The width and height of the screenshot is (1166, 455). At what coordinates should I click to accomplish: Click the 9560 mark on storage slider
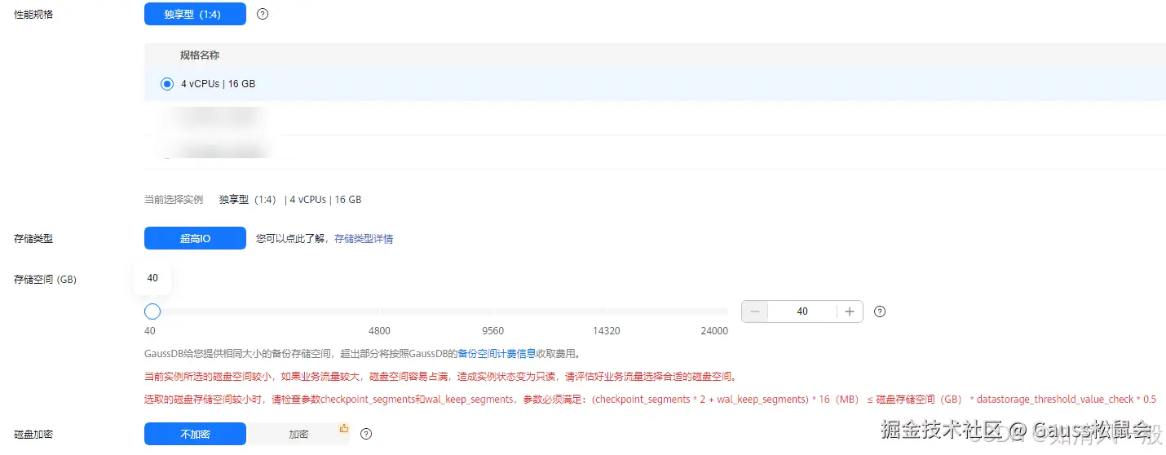[x=492, y=331]
